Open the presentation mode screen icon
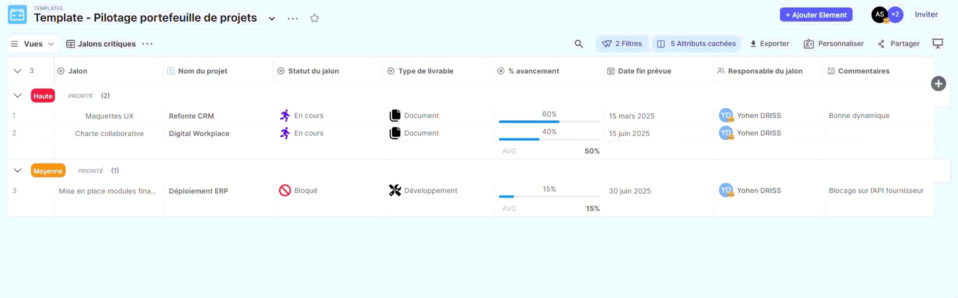The width and height of the screenshot is (958, 298). (x=937, y=44)
